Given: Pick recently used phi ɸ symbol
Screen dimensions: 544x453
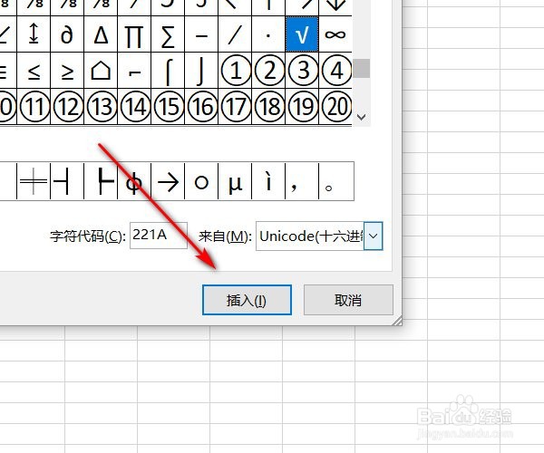Looking at the screenshot, I should 134,181.
